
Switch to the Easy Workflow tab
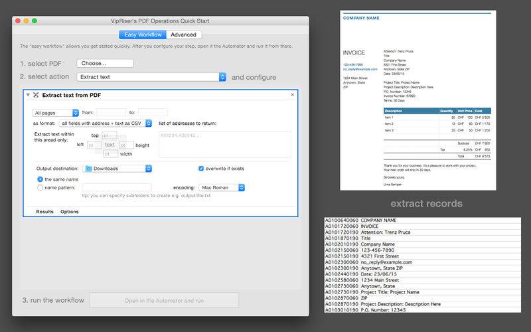pos(143,35)
